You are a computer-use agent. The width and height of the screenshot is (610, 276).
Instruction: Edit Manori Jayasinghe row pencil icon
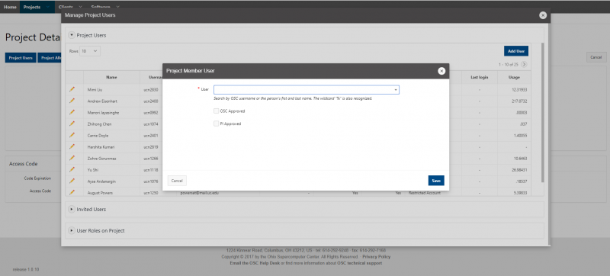click(x=72, y=112)
